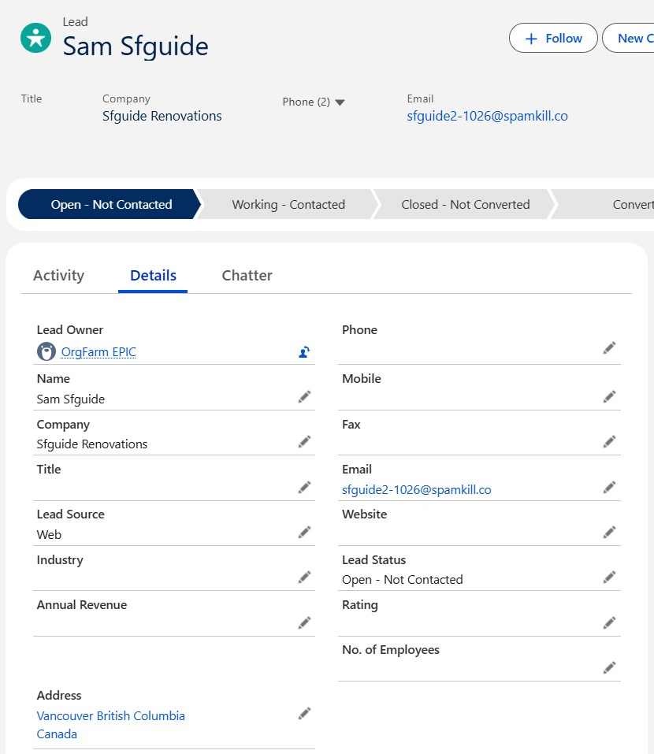Click the OrgFarm EPIC owner avatar
The image size is (654, 754).
pos(46,351)
